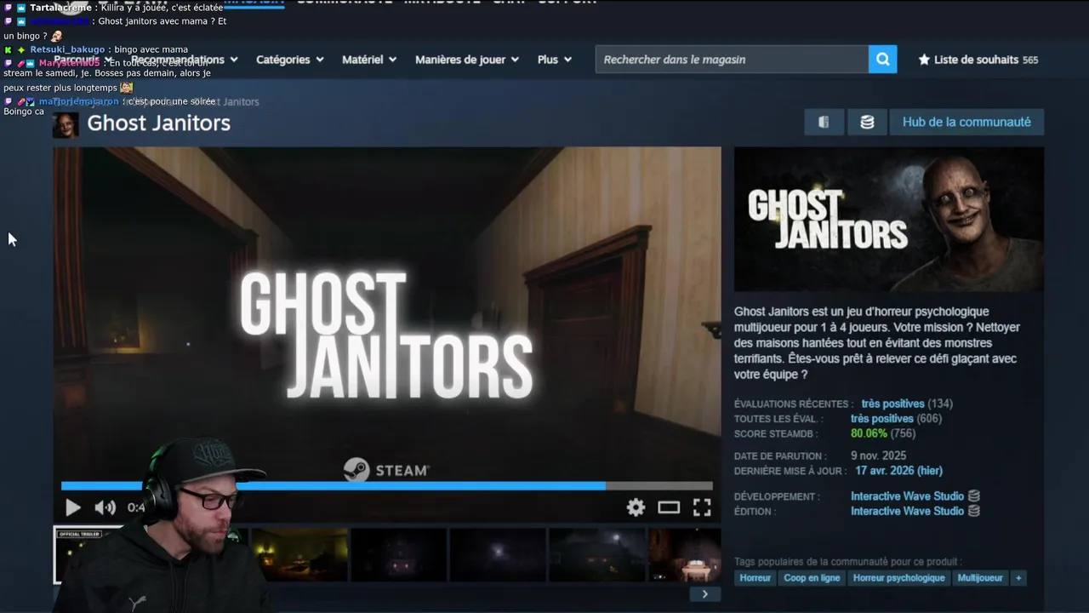
Task: Open the PCGamingWiki book icon button
Action: pos(824,122)
